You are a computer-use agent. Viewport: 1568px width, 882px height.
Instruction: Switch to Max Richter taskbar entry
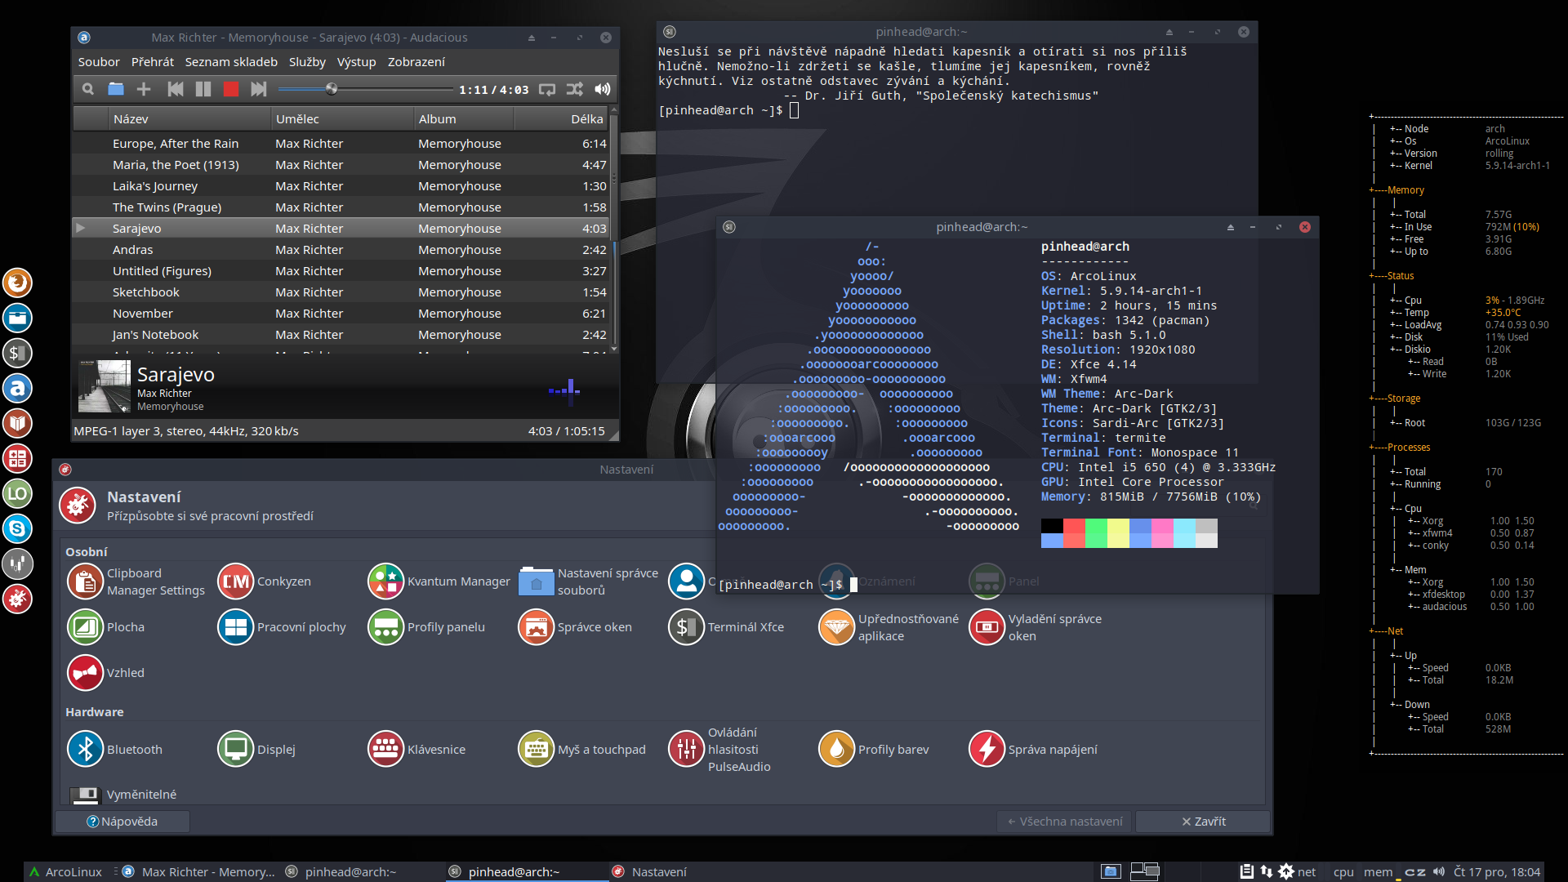pyautogui.click(x=198, y=872)
